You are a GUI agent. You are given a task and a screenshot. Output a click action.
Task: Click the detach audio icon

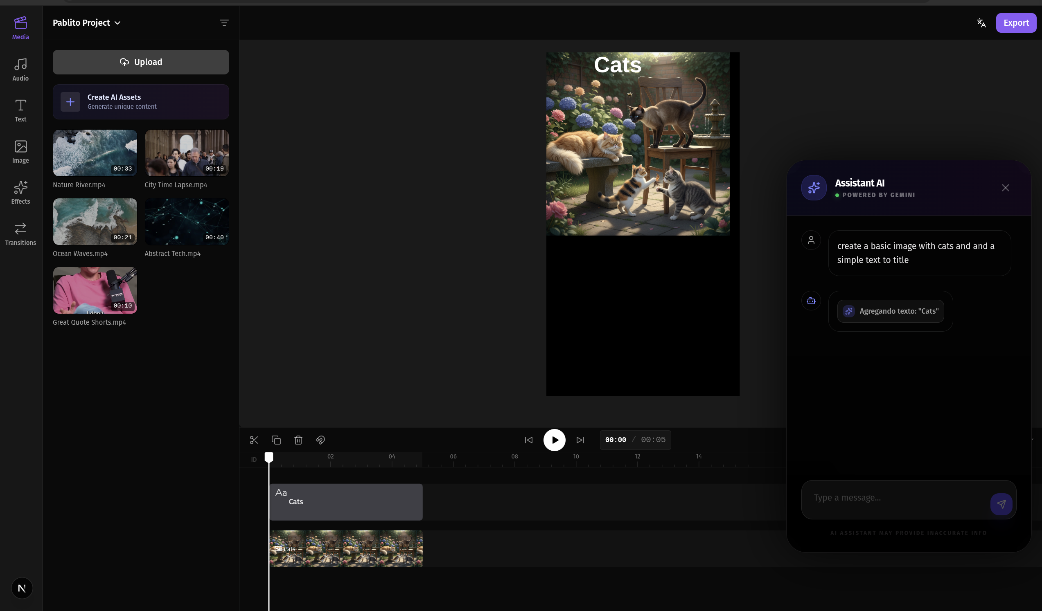[x=320, y=440]
